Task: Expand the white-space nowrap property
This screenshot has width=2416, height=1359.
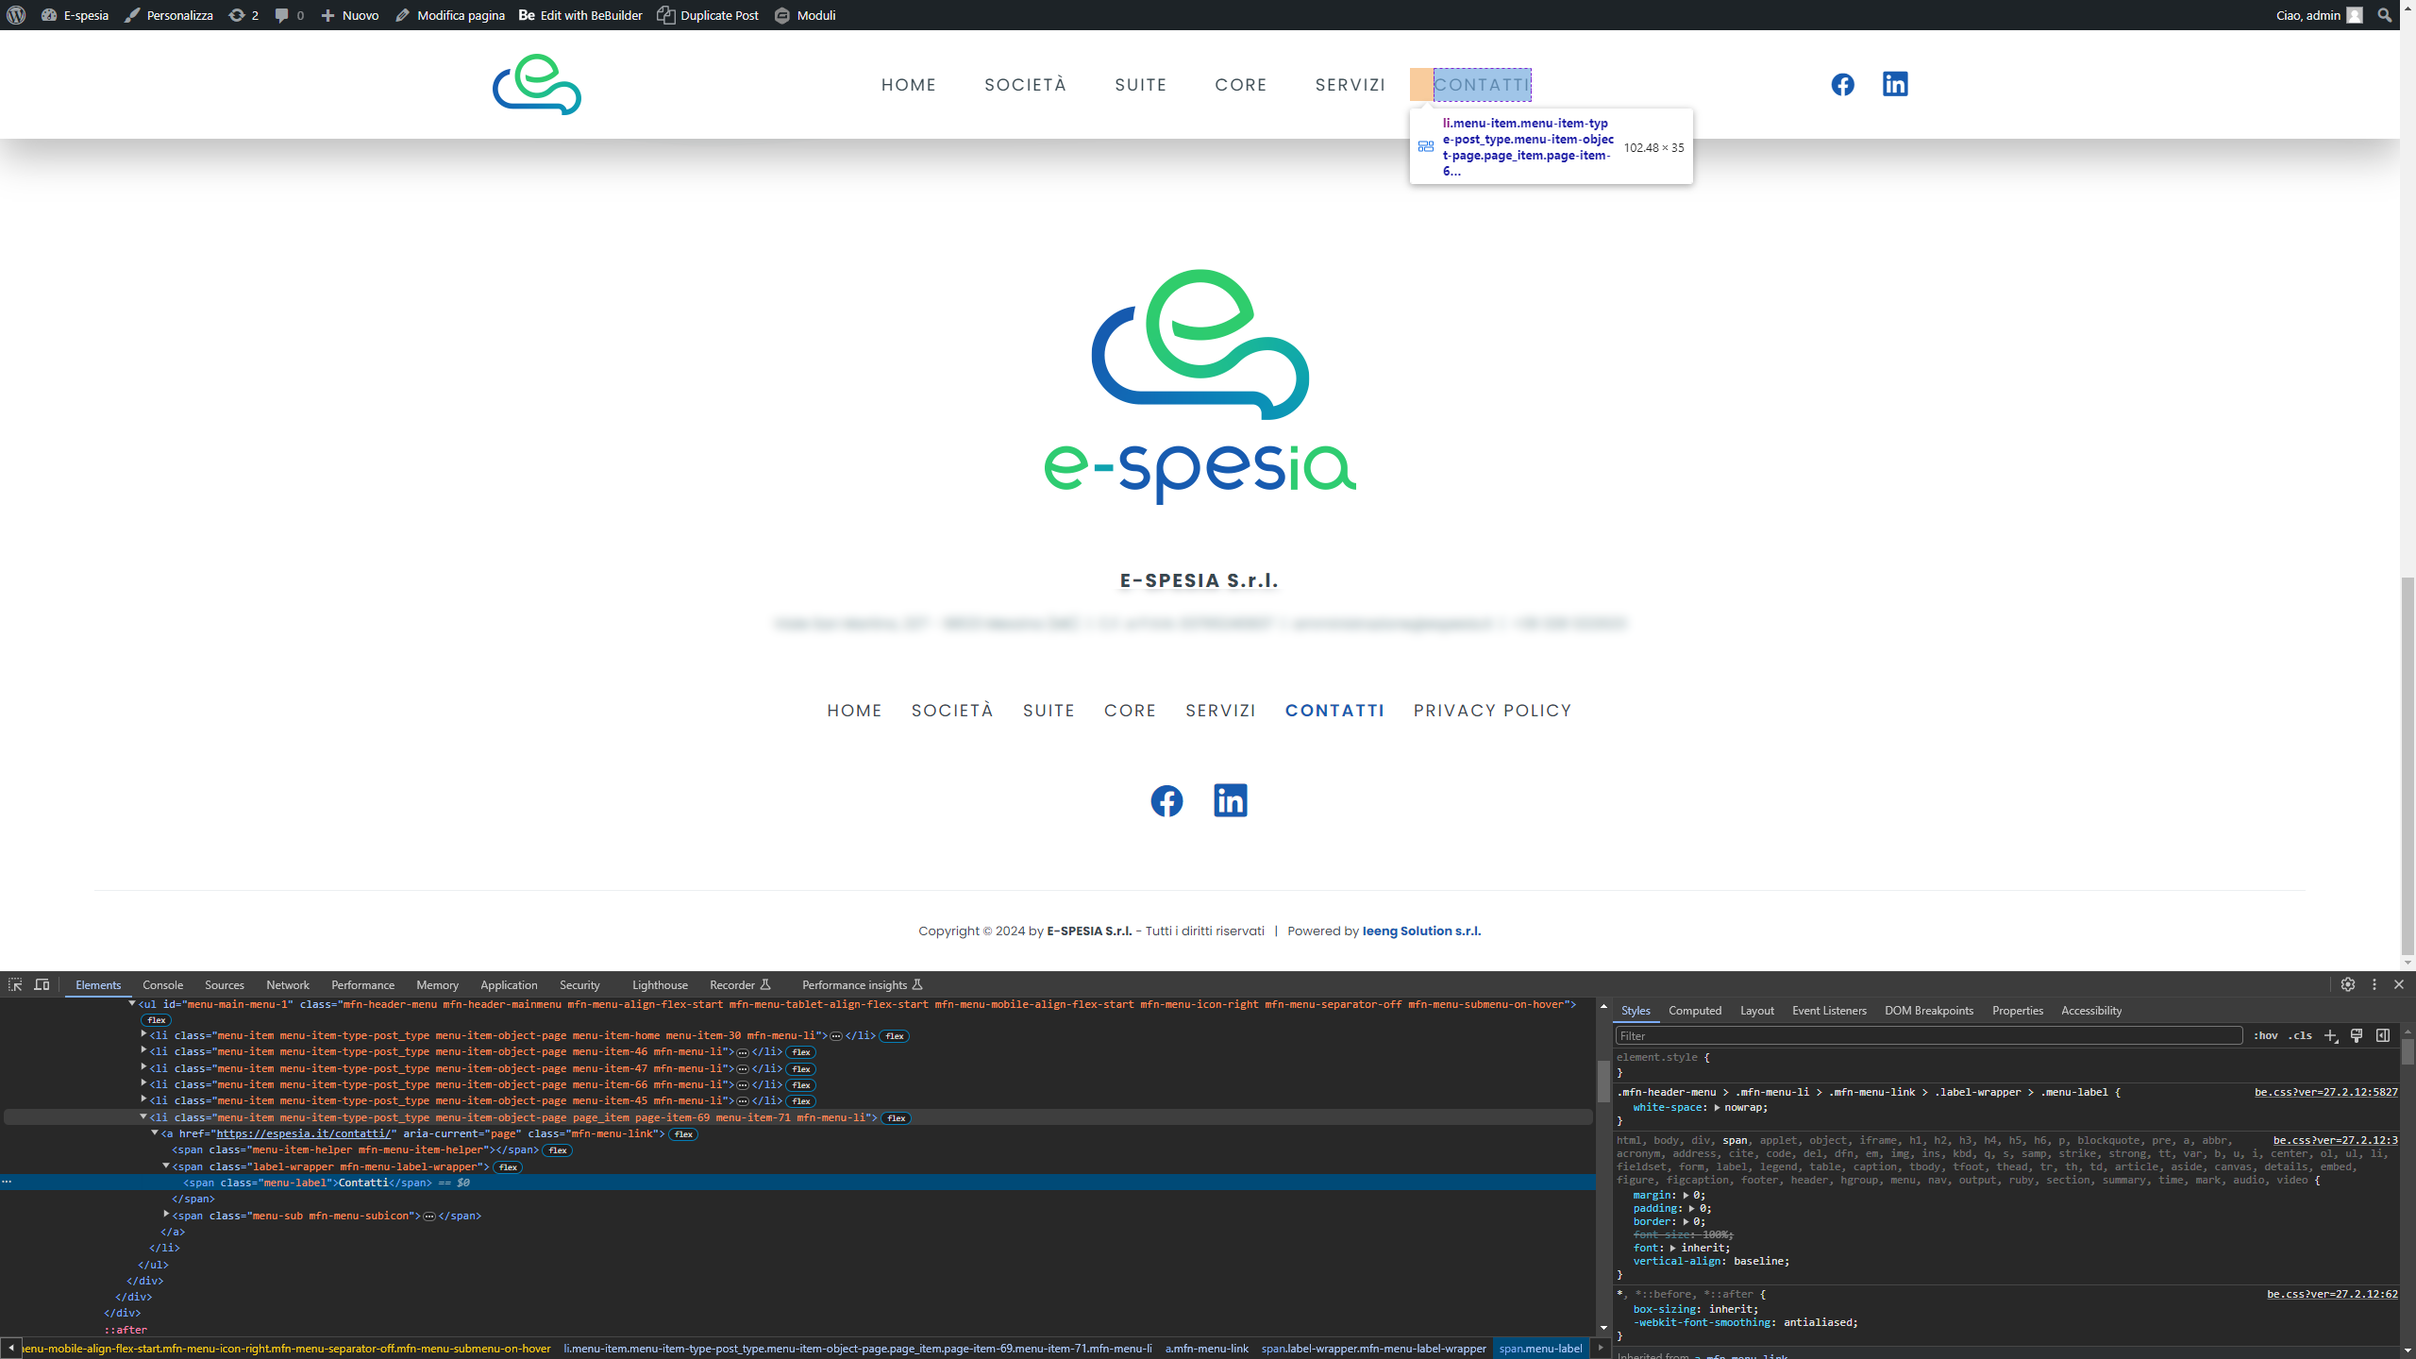Action: (1717, 1107)
